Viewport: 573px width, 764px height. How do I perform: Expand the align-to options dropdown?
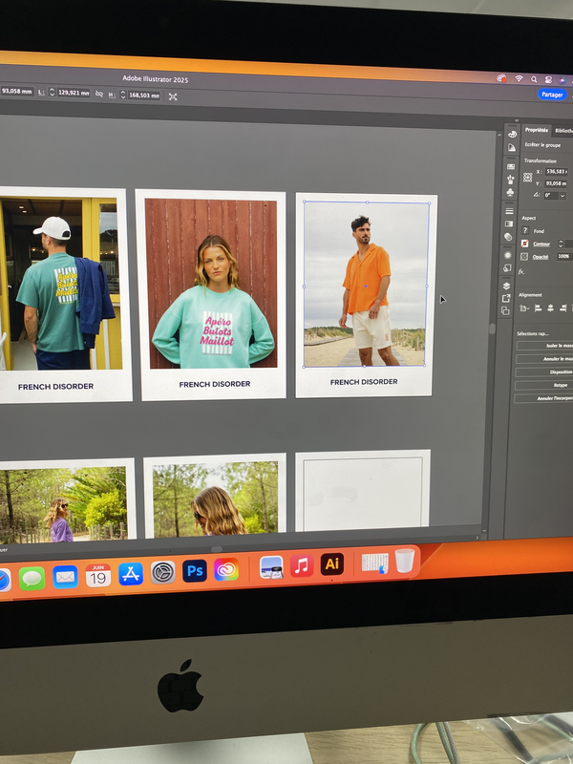click(x=525, y=308)
